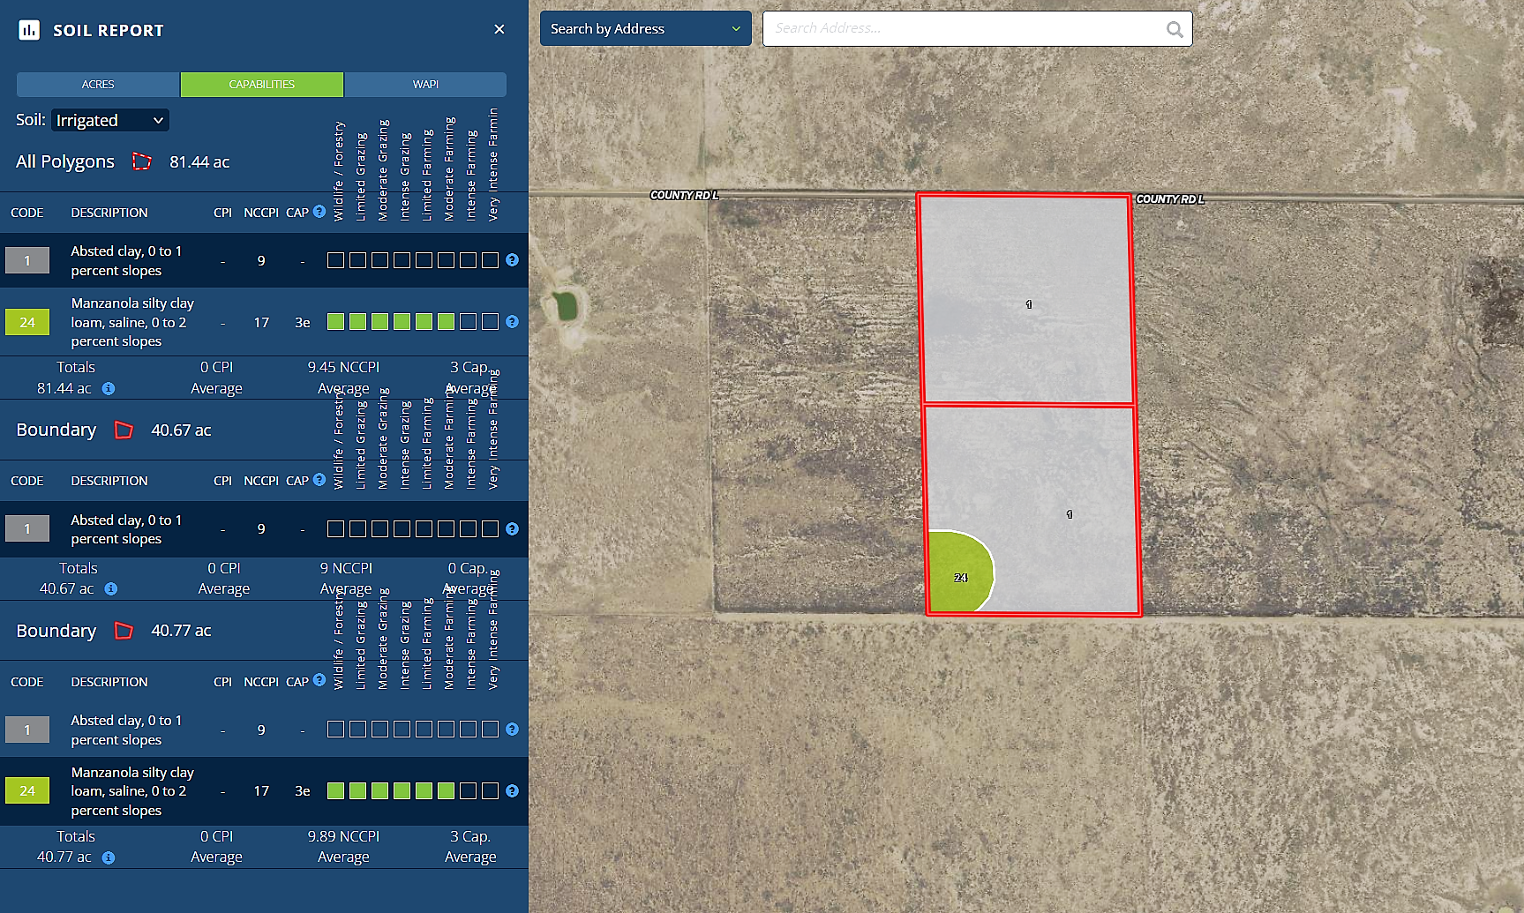Click the 40.77 ac Boundary polygon icon
The height and width of the screenshot is (913, 1524).
tap(124, 631)
